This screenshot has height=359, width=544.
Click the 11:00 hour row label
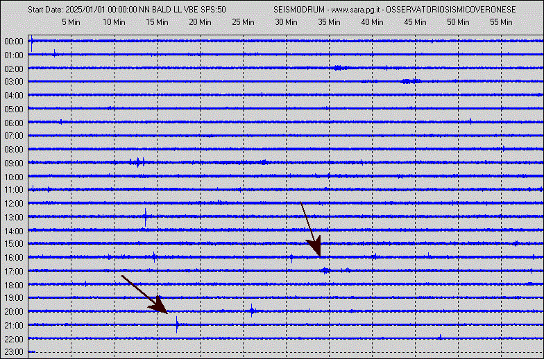(14, 190)
